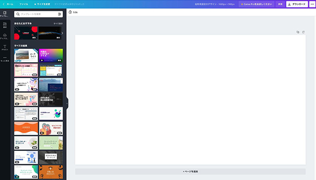
Task: Click the timer 5.0s duration control
Action: [x=73, y=12]
